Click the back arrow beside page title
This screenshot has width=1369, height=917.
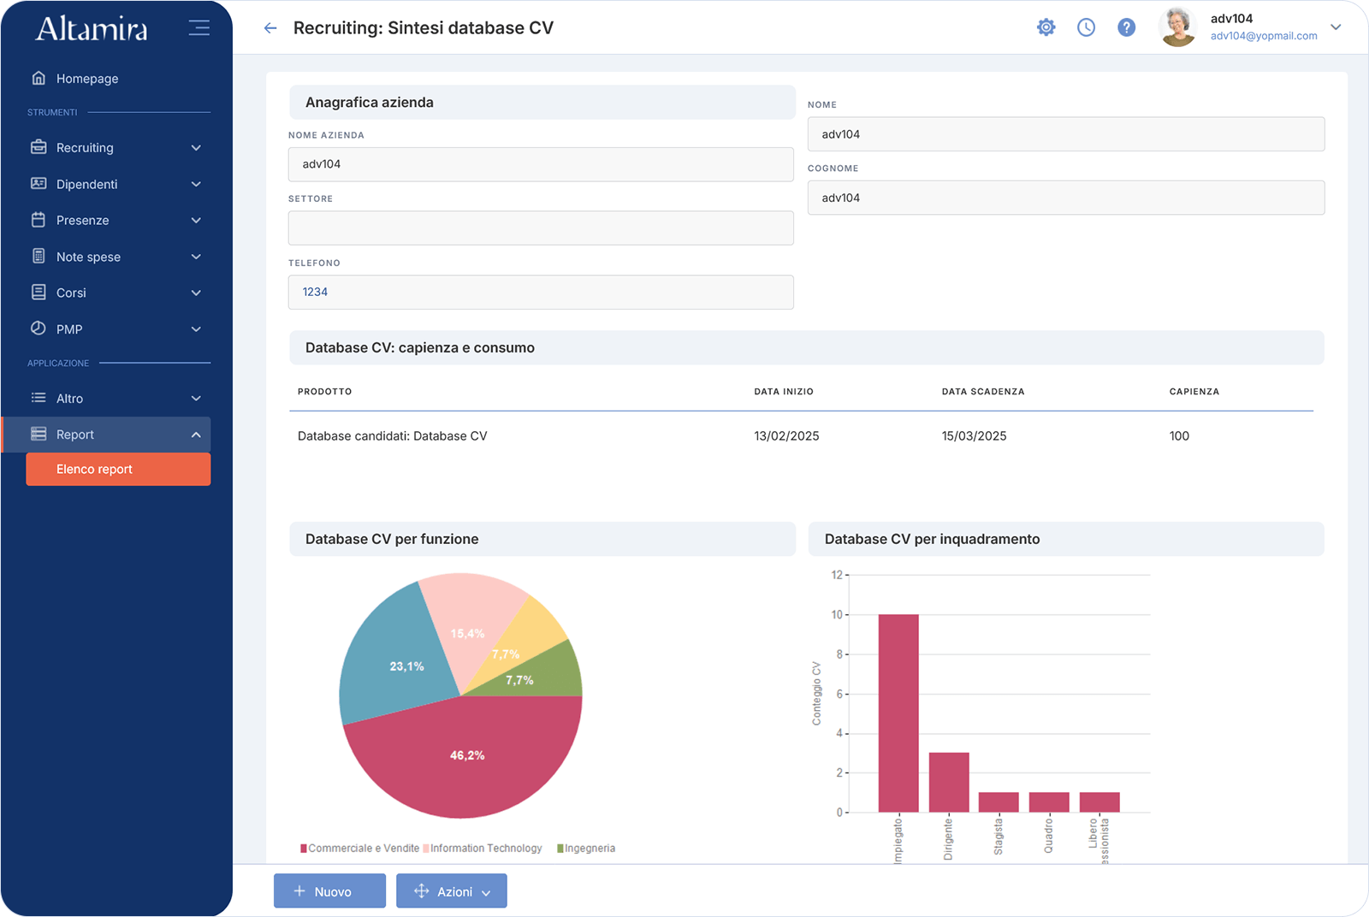(270, 28)
